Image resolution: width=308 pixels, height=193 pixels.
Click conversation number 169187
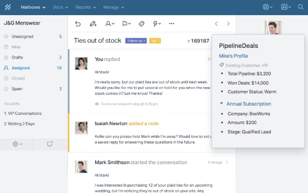click(198, 41)
